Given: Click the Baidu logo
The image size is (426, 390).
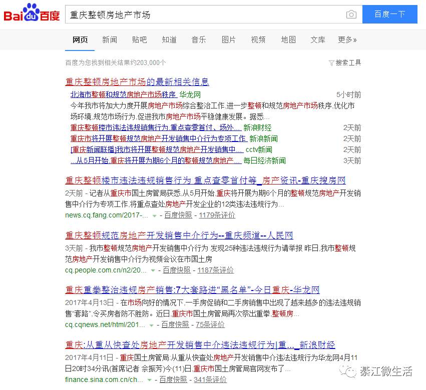Looking at the screenshot, I should click(x=32, y=13).
